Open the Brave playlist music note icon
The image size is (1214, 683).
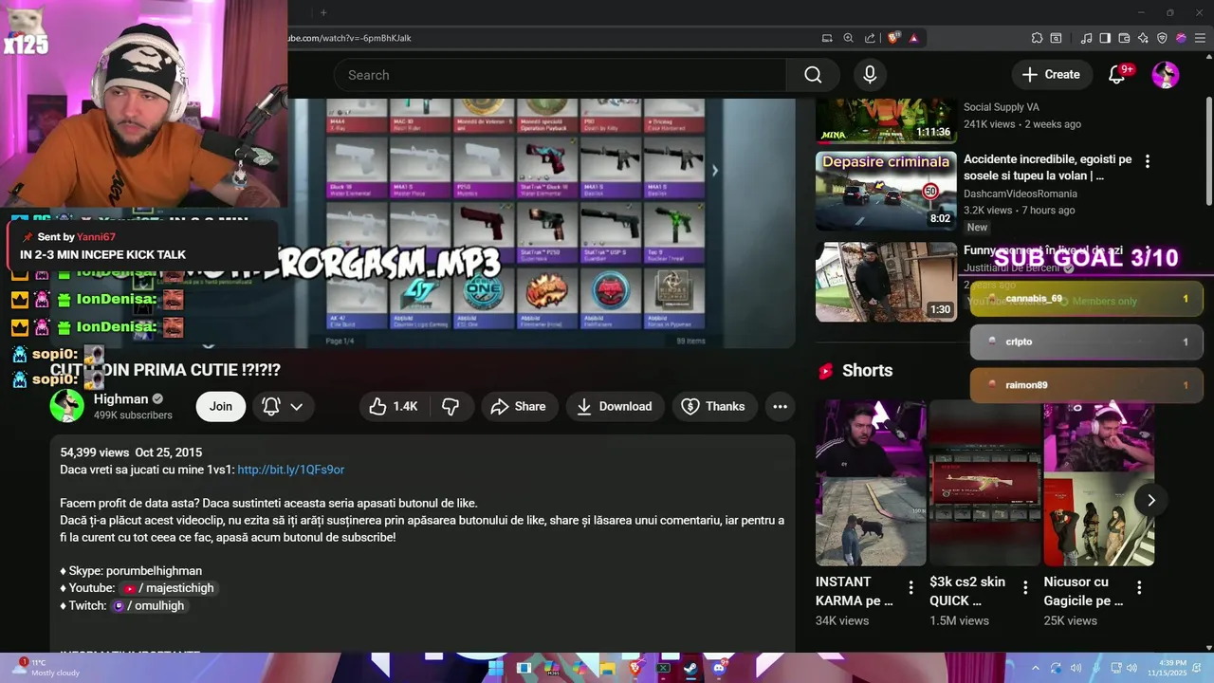point(1086,38)
